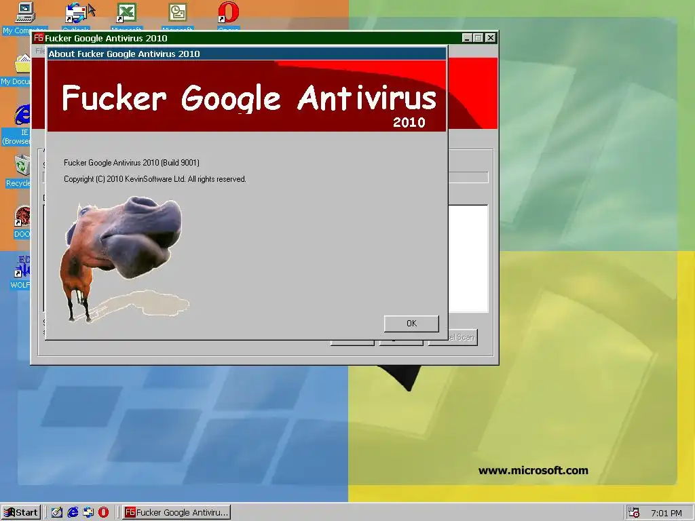Minimize the main antivirus window
695x521 pixels.
coord(467,38)
